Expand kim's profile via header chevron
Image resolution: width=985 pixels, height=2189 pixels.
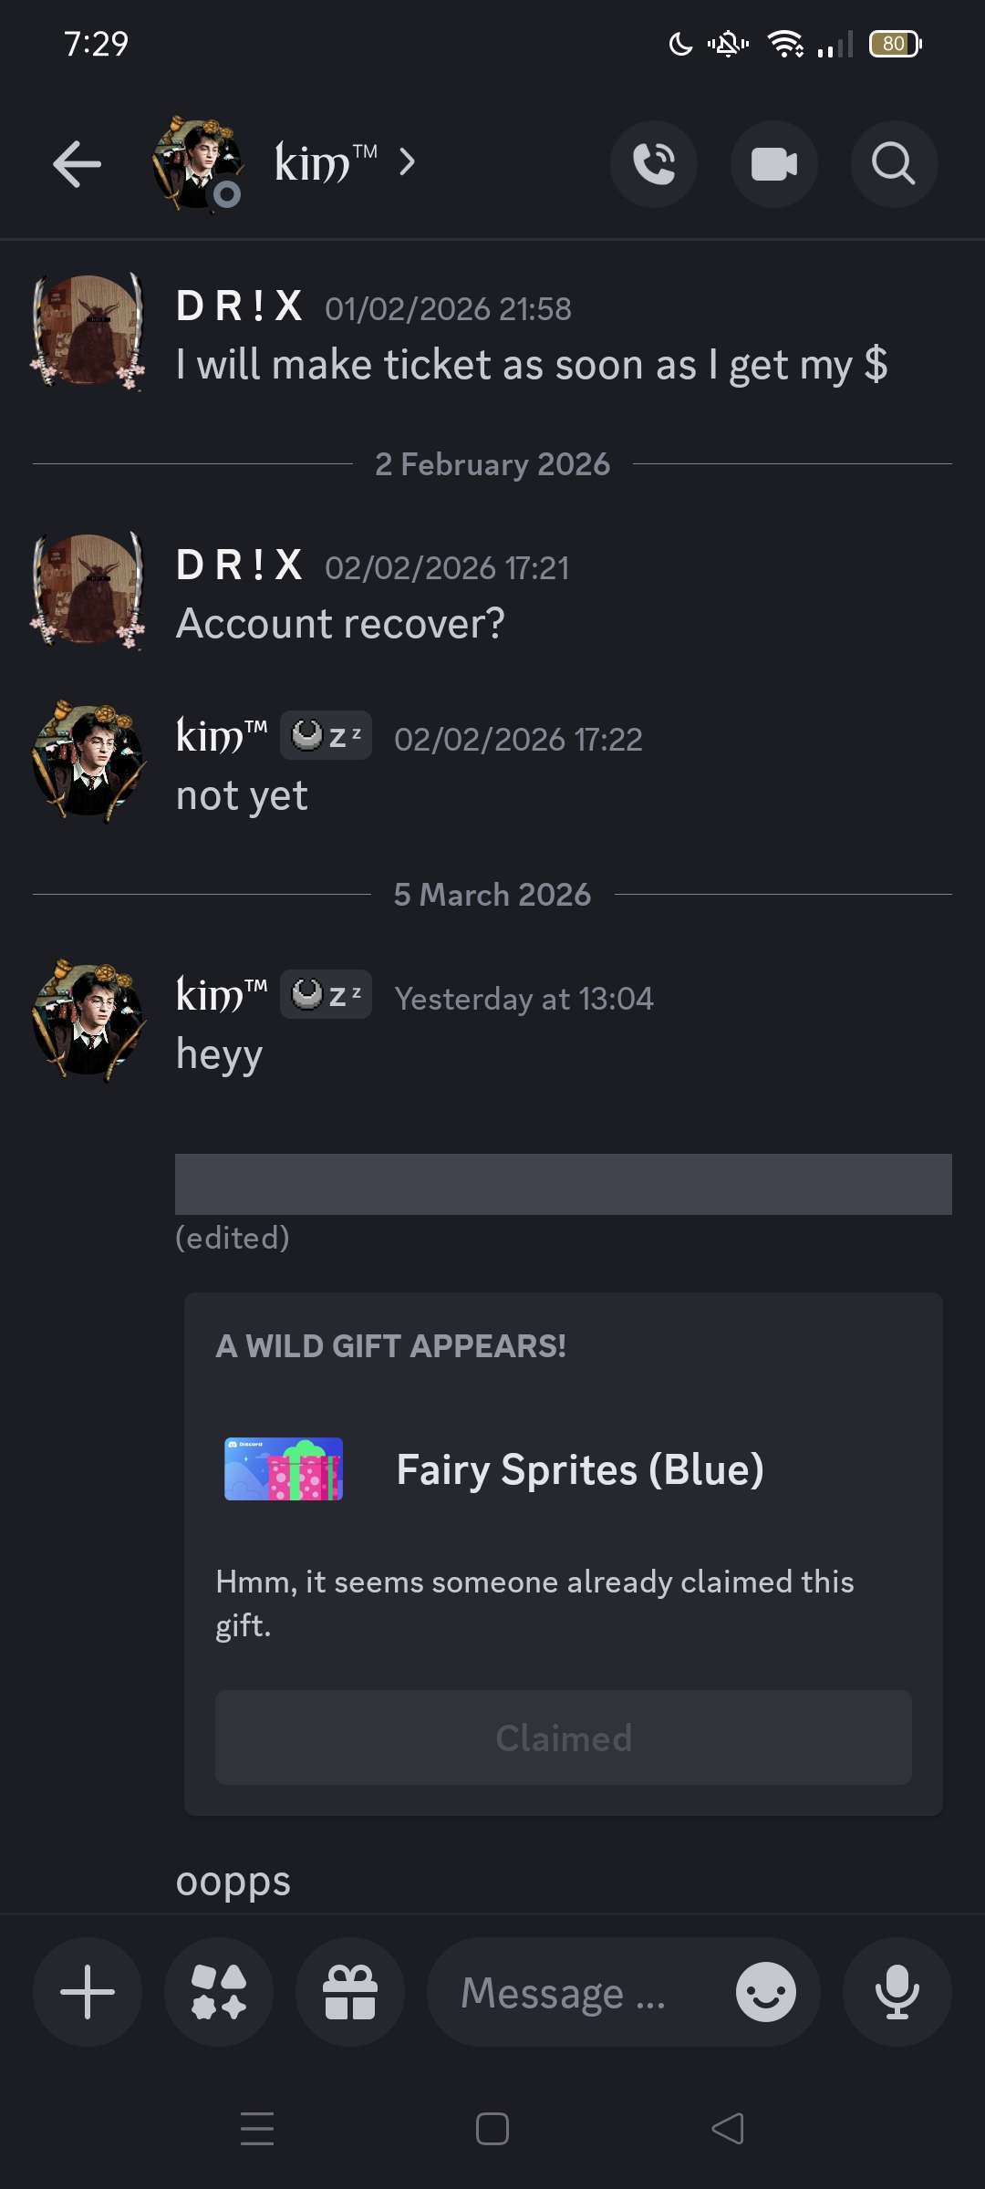click(x=408, y=162)
